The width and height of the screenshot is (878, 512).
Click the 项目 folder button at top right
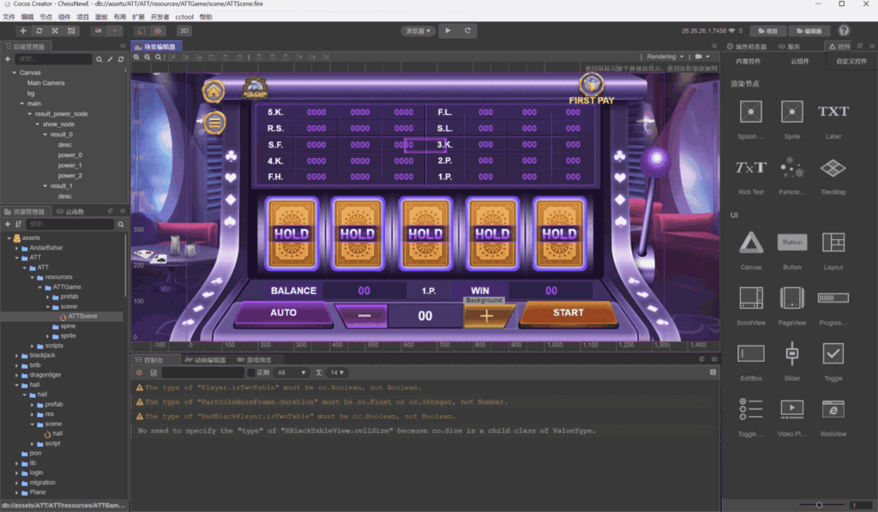pyautogui.click(x=768, y=31)
